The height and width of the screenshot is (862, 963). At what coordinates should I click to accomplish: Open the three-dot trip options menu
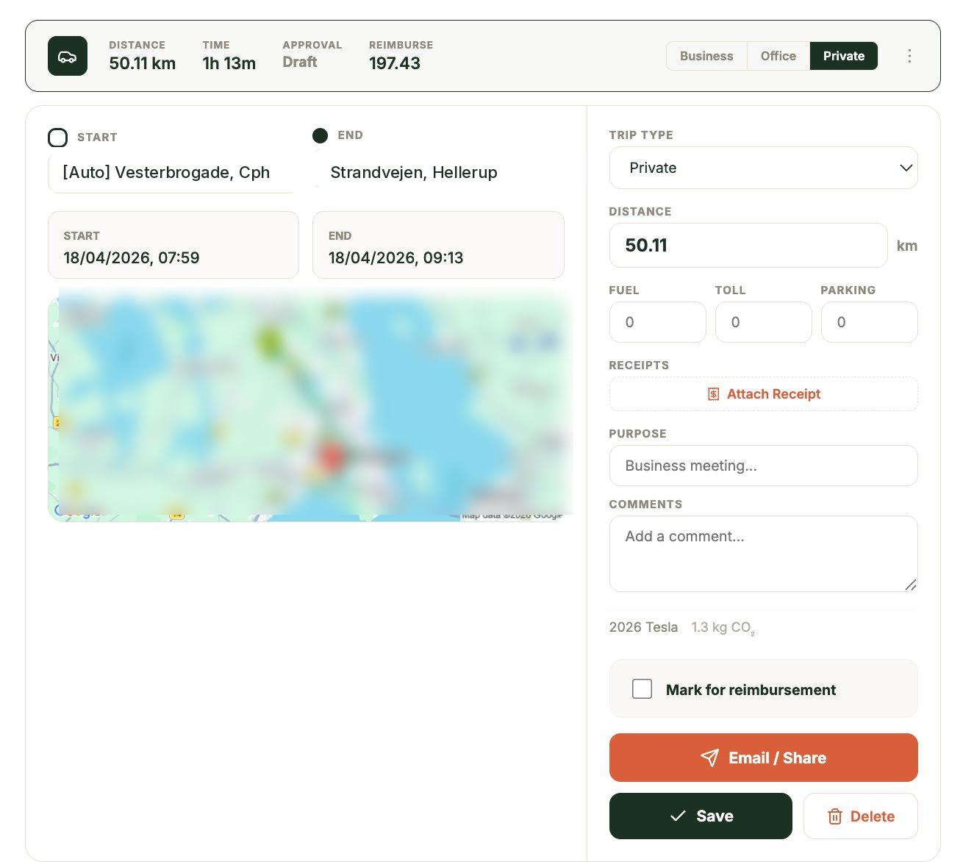click(x=909, y=55)
